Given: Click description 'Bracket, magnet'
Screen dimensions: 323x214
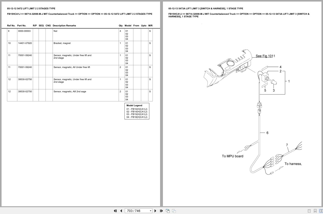Looking at the screenshot, I should (x=62, y=43).
